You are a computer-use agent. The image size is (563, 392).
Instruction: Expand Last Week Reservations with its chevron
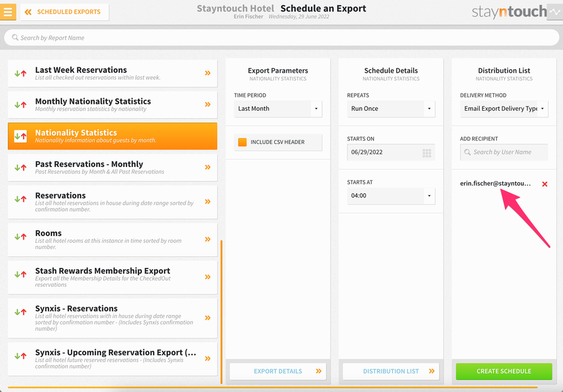coord(207,73)
